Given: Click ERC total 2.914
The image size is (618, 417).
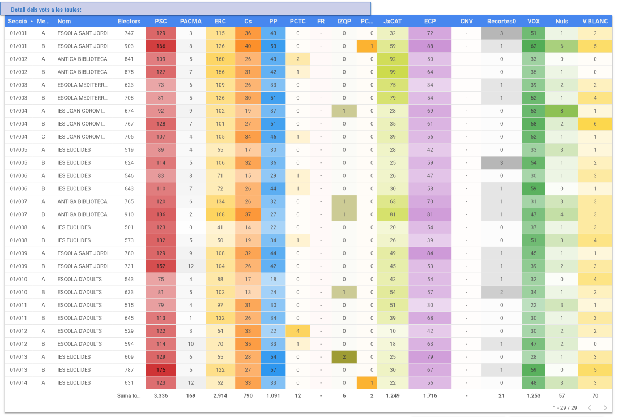Looking at the screenshot, I should [220, 395].
